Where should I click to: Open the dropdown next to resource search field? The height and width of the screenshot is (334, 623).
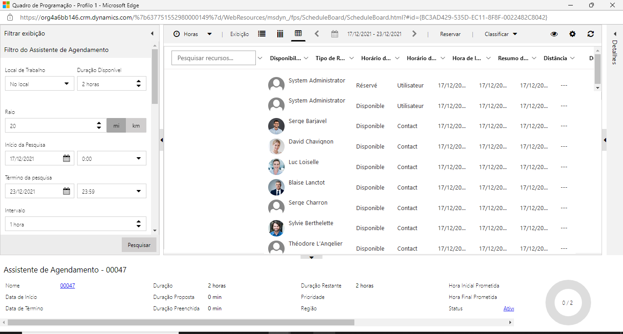[260, 58]
